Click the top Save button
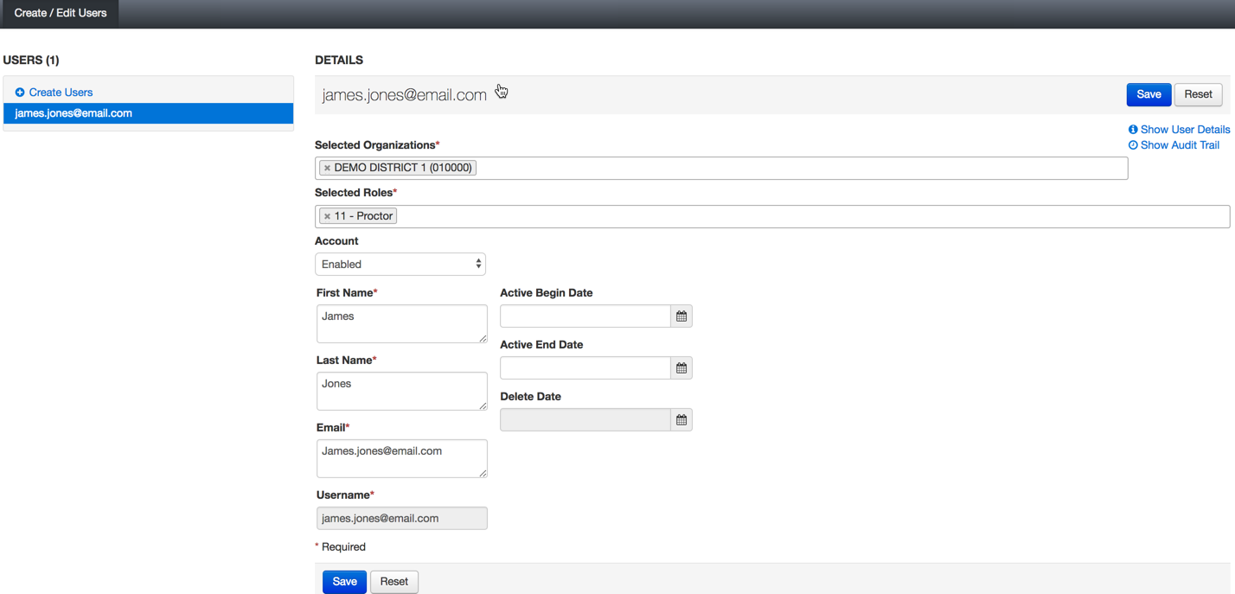This screenshot has width=1235, height=594. (1149, 94)
